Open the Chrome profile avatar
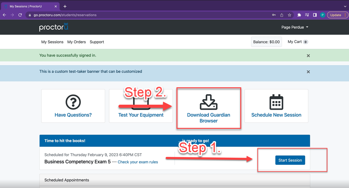 (x=322, y=15)
